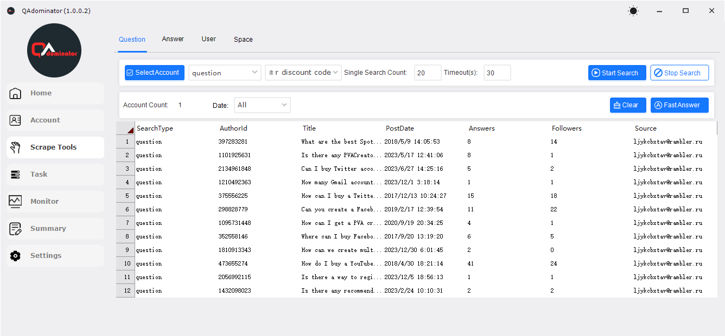Click Followers cell showing 18
This screenshot has height=336, width=725.
point(554,196)
